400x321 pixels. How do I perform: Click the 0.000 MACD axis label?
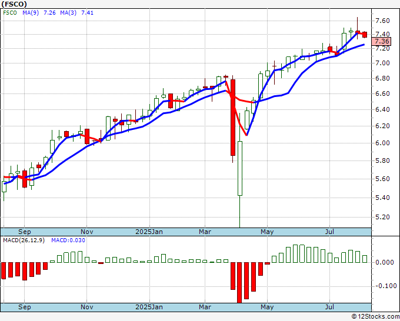click(x=385, y=262)
